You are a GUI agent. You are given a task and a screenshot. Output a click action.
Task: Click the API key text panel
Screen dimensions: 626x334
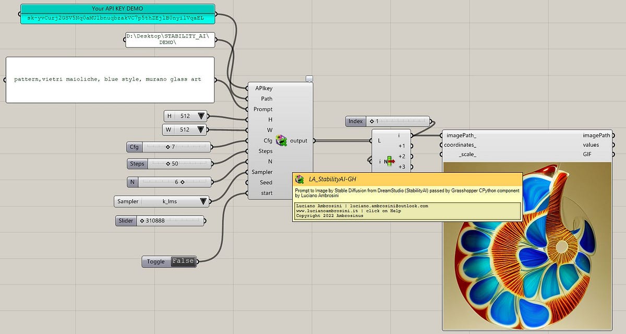pos(118,17)
